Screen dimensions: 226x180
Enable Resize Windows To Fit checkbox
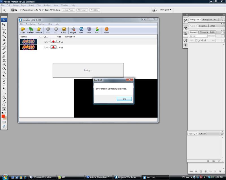click(21, 10)
